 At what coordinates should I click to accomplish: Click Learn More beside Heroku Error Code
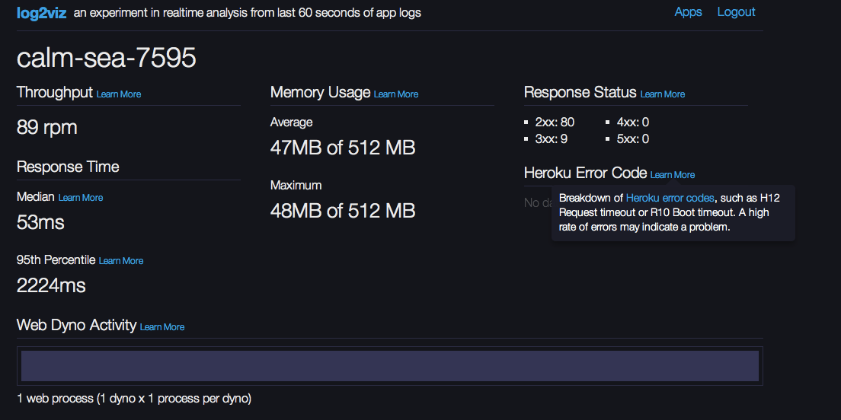(673, 175)
